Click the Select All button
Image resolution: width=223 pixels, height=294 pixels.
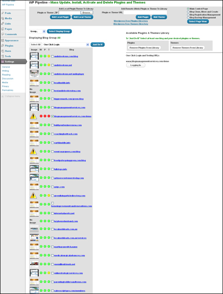pos(36,45)
